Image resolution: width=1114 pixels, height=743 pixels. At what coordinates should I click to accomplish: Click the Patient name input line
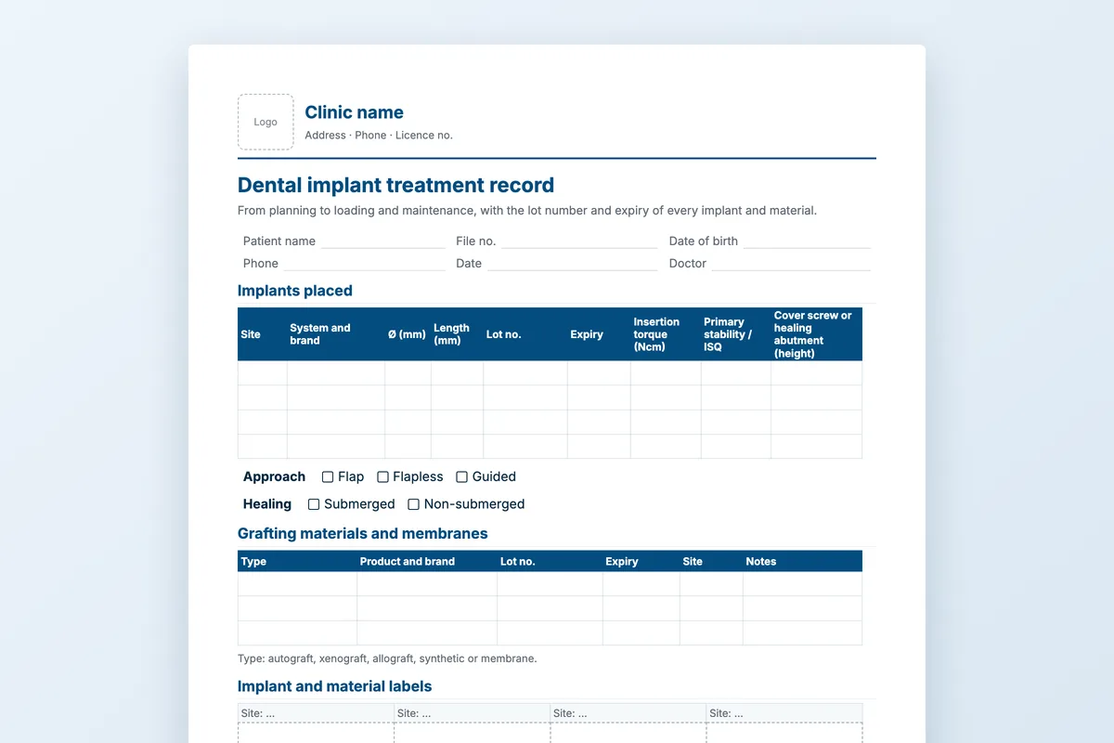[383, 241]
